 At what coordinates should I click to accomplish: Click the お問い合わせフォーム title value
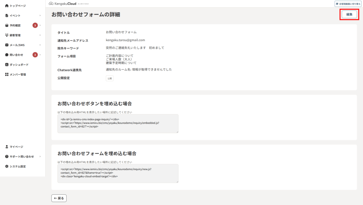pyautogui.click(x=121, y=32)
